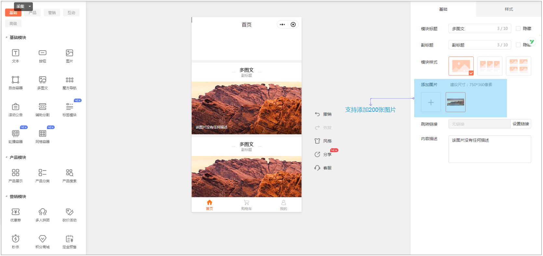Select the 文本 text module icon
This screenshot has height=256, width=543.
(x=16, y=53)
